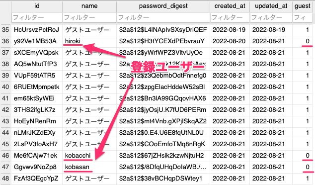The height and width of the screenshot is (185, 315).
Task: Select password digest starting $2a$12$67jZHsik
Action: pos(163,156)
